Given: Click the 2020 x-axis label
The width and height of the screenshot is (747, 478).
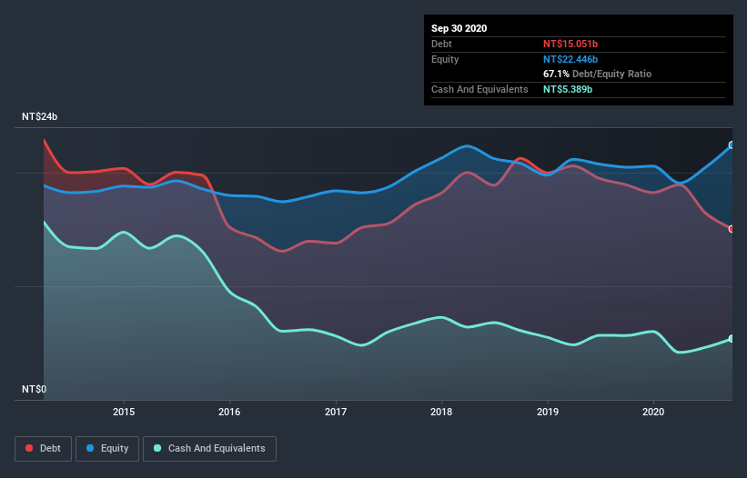Looking at the screenshot, I should [x=653, y=412].
